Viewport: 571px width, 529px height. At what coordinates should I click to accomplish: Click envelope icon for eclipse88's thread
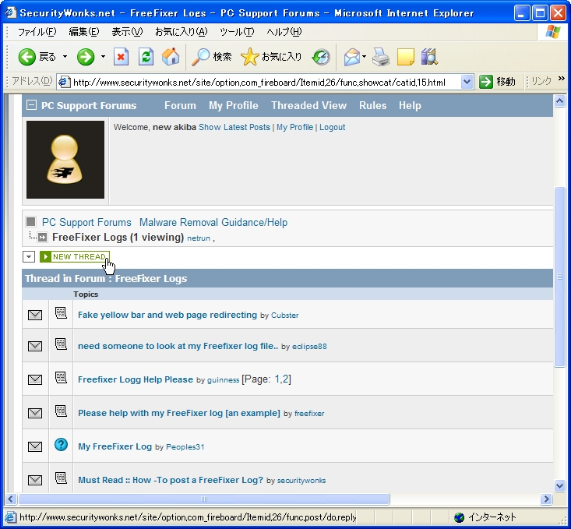pos(35,346)
